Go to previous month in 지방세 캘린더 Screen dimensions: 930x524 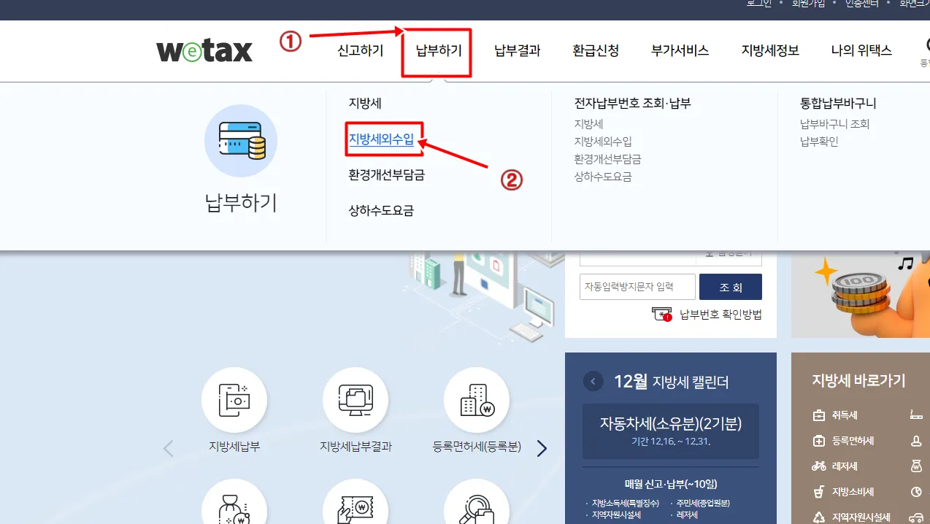point(593,382)
